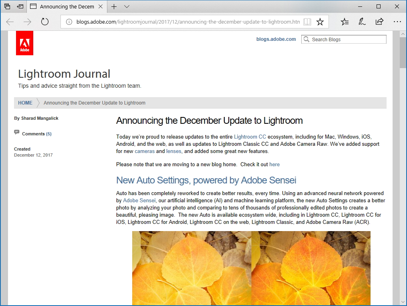
Task: Open the lenses link
Action: (x=173, y=151)
